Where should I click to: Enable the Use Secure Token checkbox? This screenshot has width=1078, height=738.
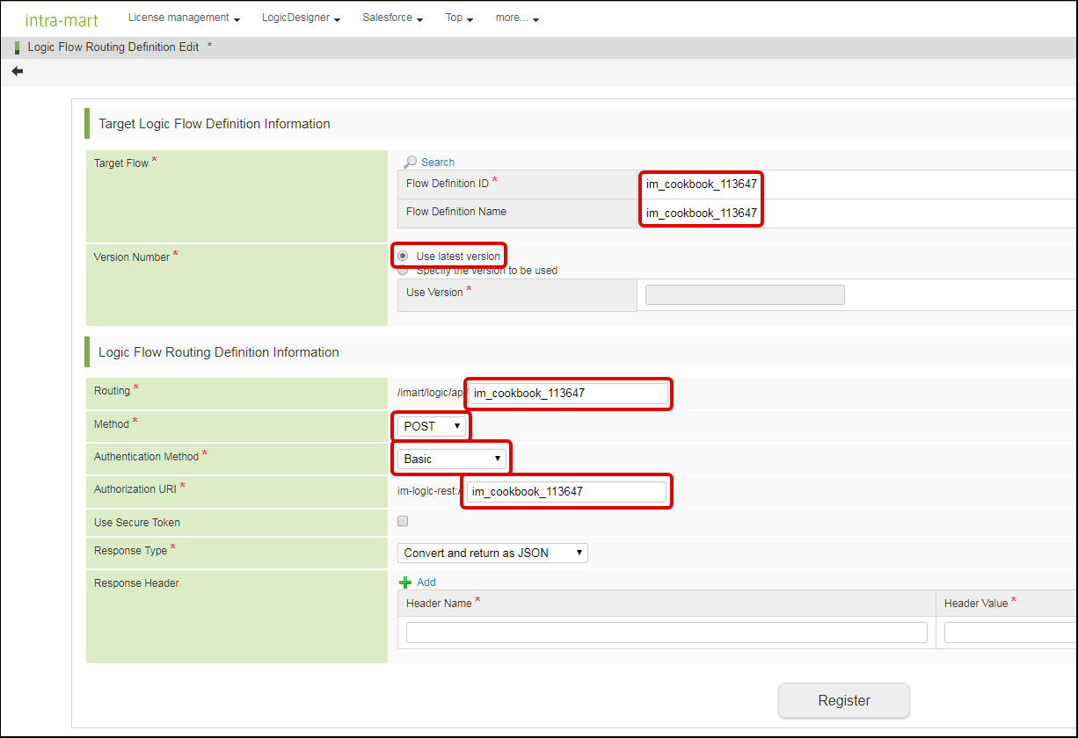403,521
